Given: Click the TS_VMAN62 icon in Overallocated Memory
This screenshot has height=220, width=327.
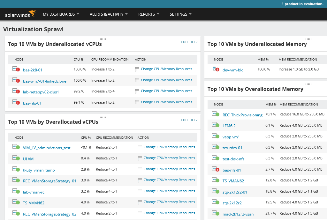Looking at the screenshot, I should 216,180.
